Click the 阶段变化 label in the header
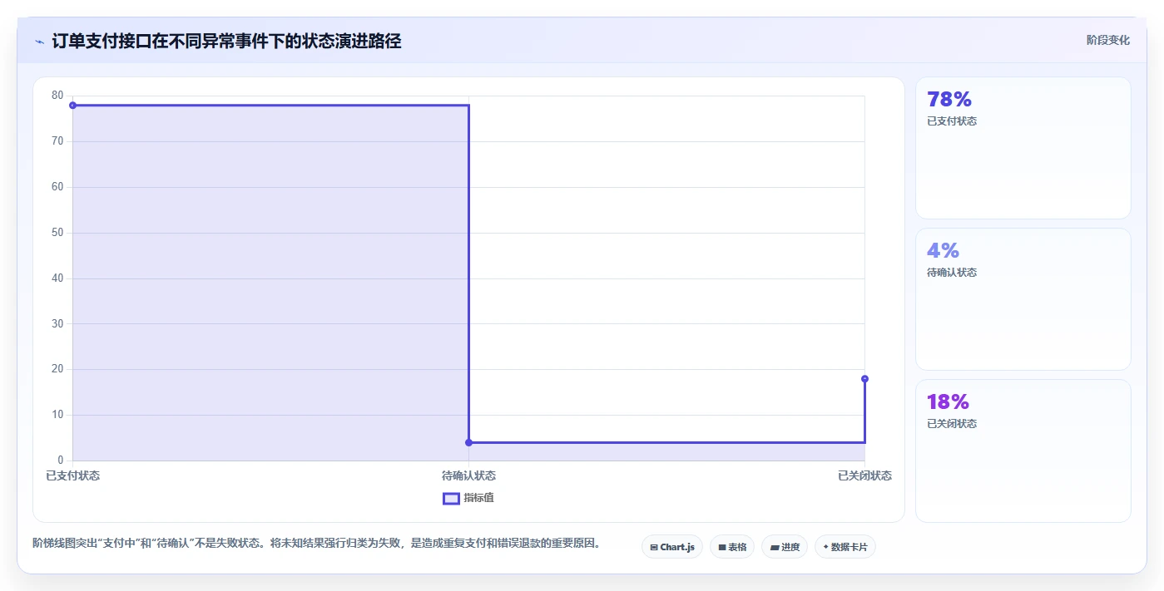The image size is (1164, 591). coord(1107,40)
